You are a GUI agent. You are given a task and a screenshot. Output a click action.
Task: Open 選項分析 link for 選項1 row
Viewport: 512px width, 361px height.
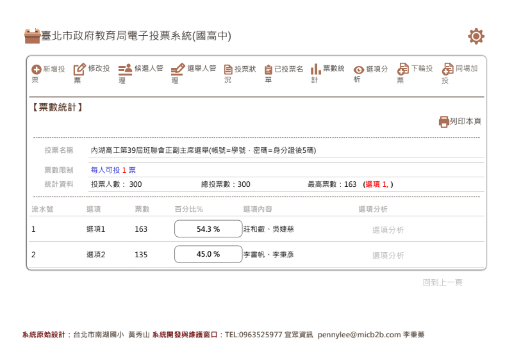point(388,230)
